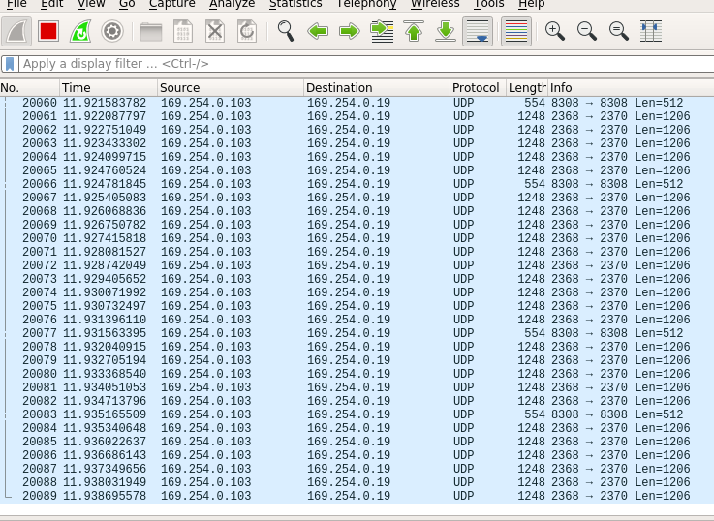Open the View menu
This screenshot has height=521, width=714.
click(91, 4)
